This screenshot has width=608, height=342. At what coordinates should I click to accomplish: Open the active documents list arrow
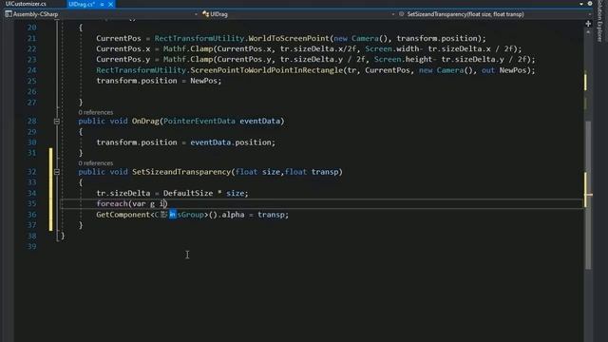point(581,4)
